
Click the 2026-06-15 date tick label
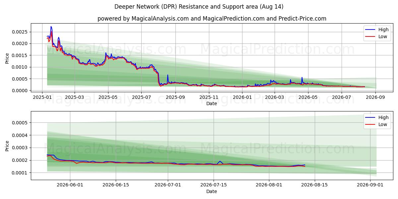116,185
